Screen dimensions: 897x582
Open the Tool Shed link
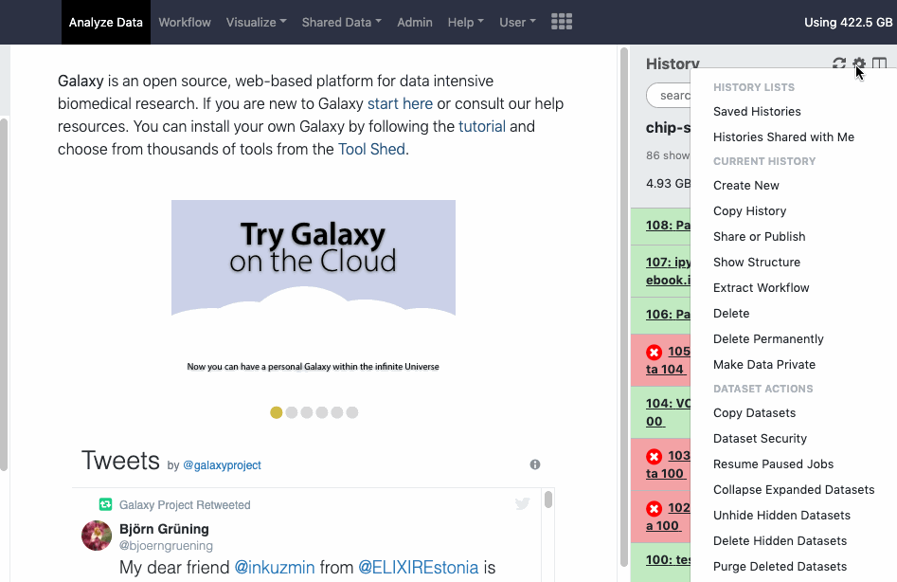click(371, 149)
